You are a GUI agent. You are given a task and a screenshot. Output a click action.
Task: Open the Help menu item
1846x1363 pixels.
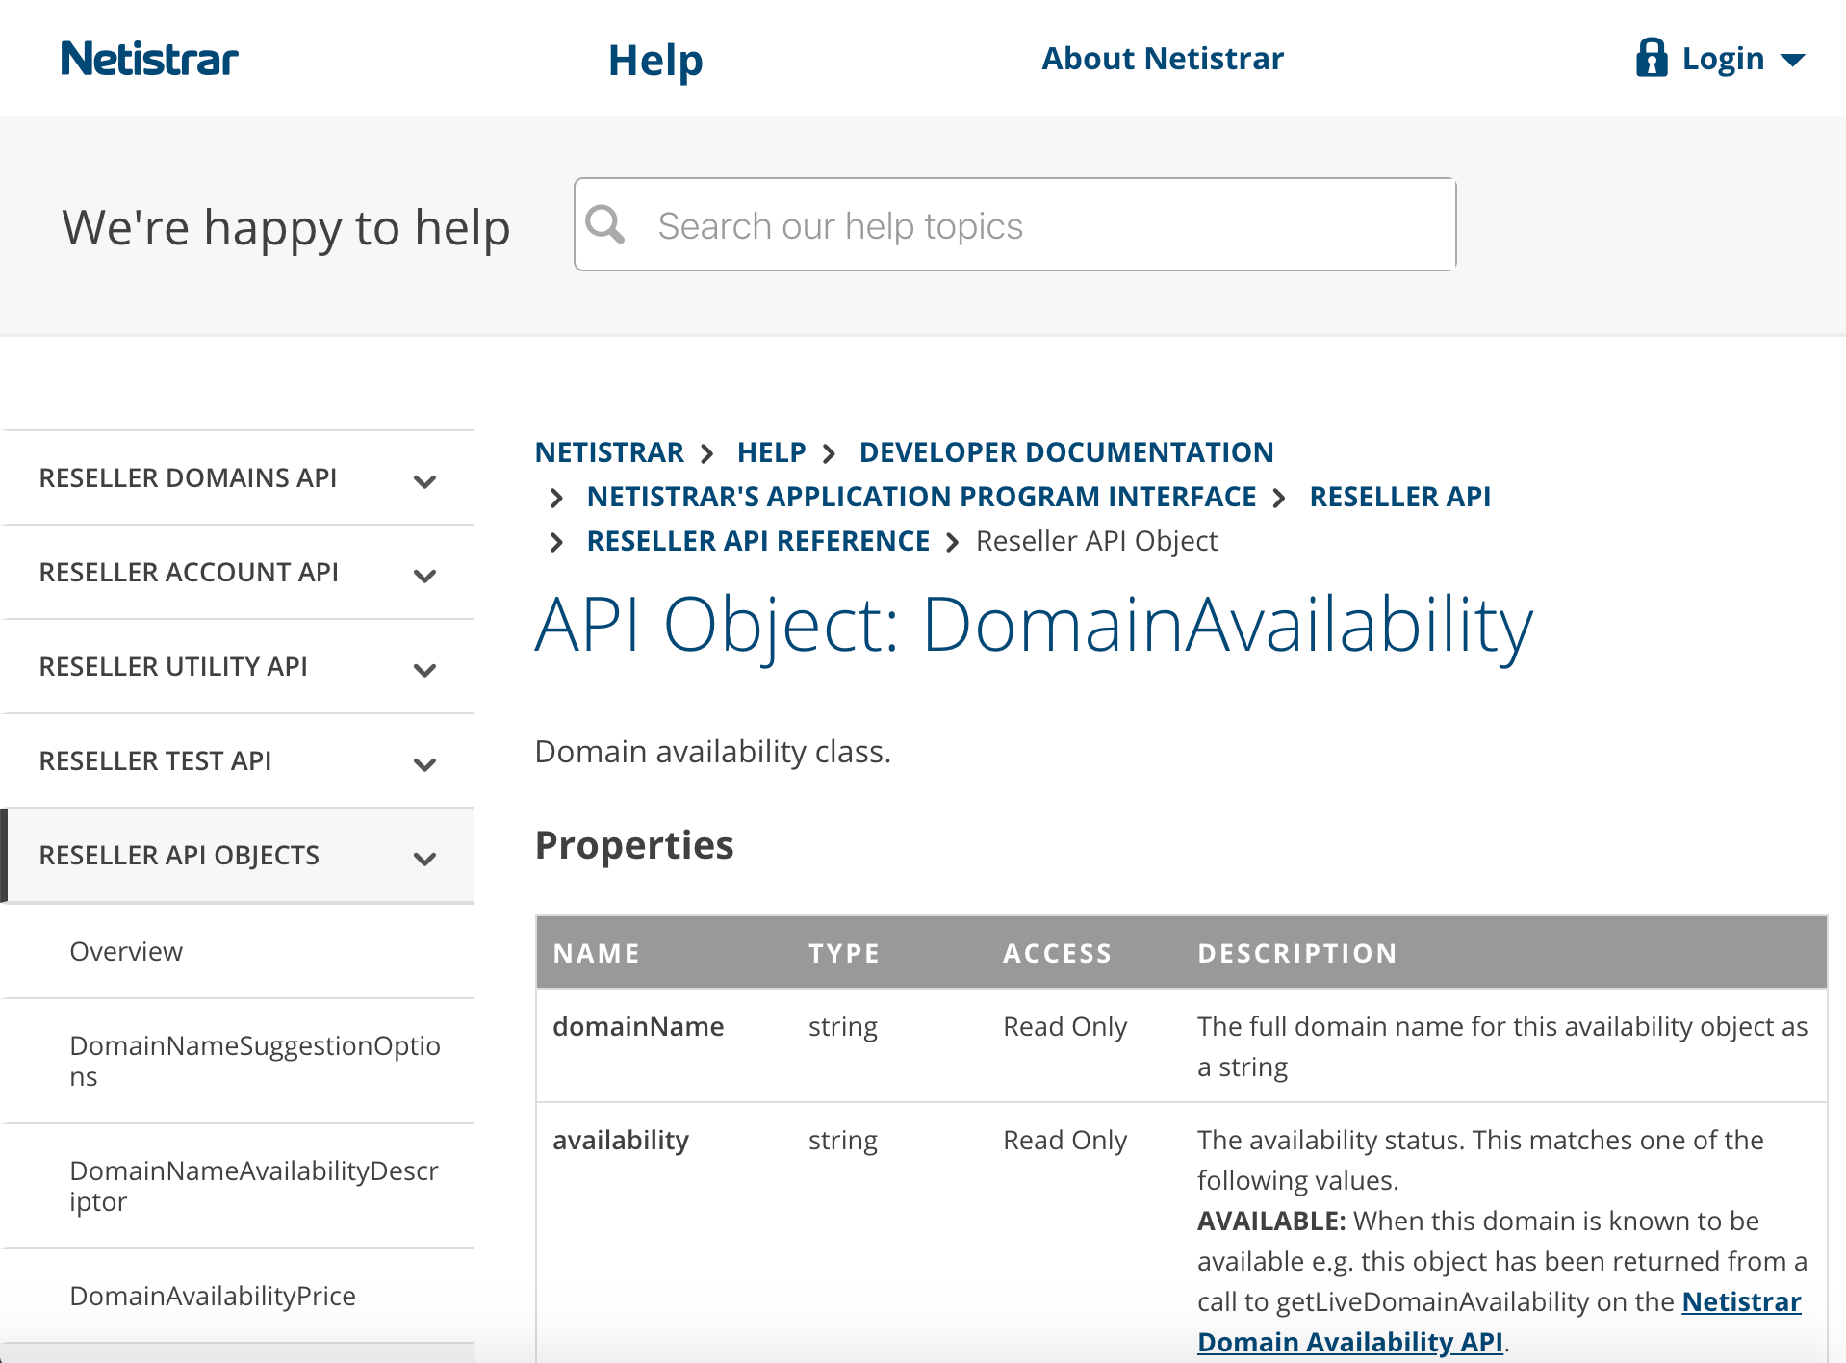click(655, 60)
